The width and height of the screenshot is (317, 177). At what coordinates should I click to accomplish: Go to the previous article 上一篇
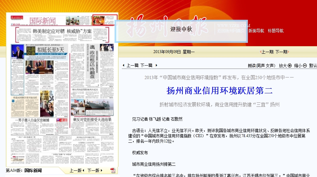133,65
